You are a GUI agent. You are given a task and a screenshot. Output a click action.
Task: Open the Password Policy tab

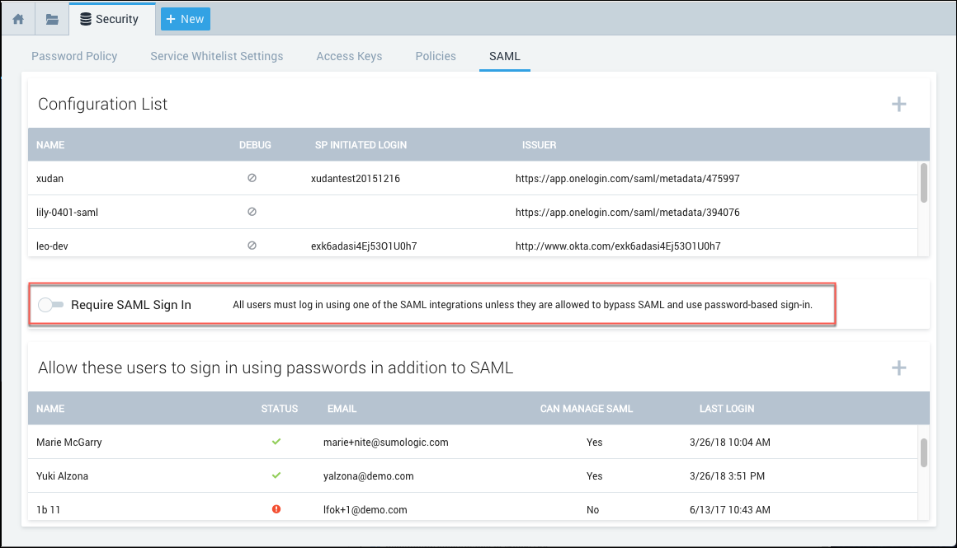pyautogui.click(x=74, y=56)
